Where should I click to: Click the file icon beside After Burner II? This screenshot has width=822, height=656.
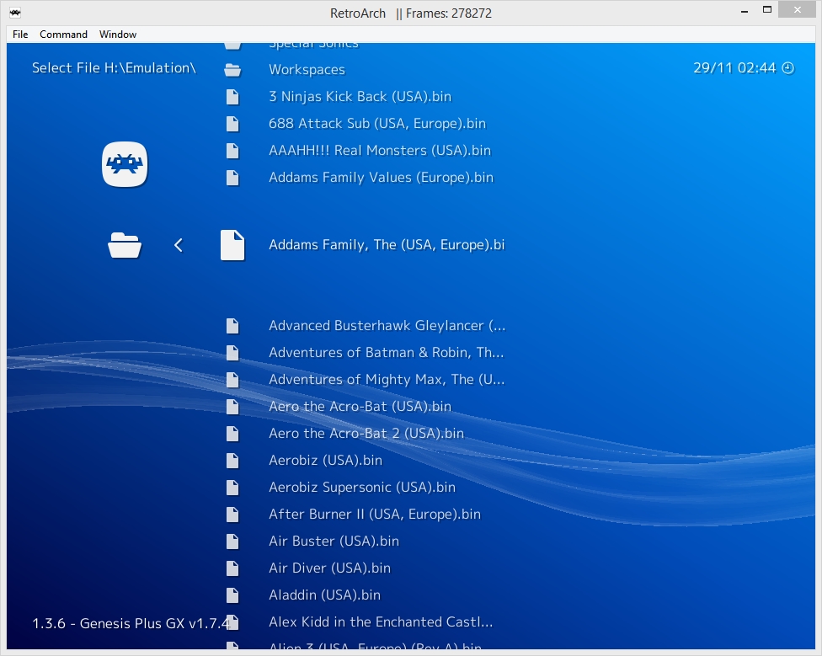pyautogui.click(x=232, y=515)
